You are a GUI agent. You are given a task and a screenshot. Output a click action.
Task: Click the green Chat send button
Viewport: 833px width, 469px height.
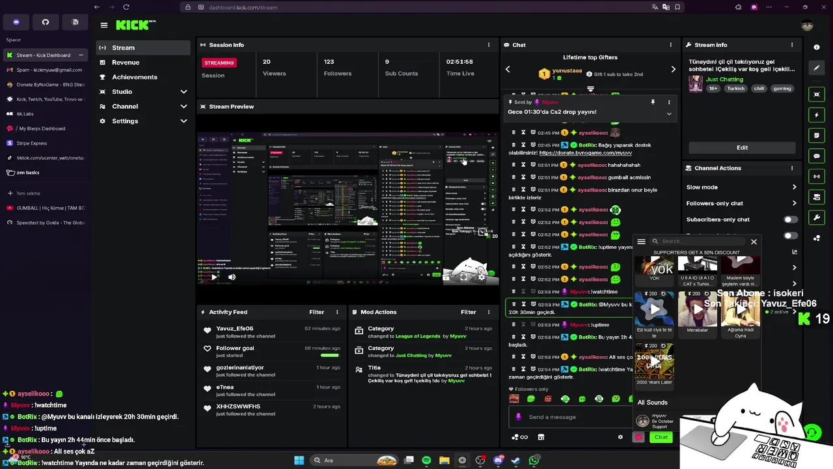click(x=661, y=437)
